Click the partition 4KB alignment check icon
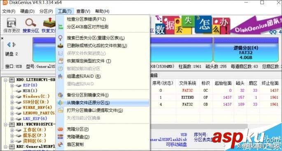The height and width of the screenshot is (151, 282). (61, 27)
